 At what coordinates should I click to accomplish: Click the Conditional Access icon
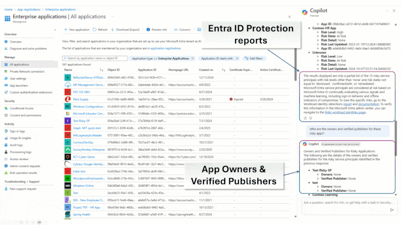(x=6, y=108)
